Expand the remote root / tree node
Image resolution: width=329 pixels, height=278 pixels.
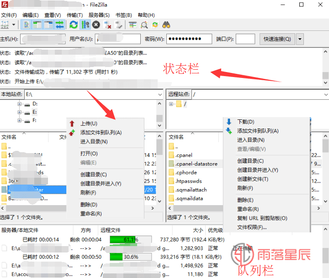pos(171,104)
